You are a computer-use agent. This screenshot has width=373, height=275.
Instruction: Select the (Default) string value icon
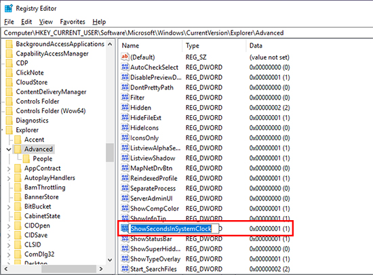125,57
